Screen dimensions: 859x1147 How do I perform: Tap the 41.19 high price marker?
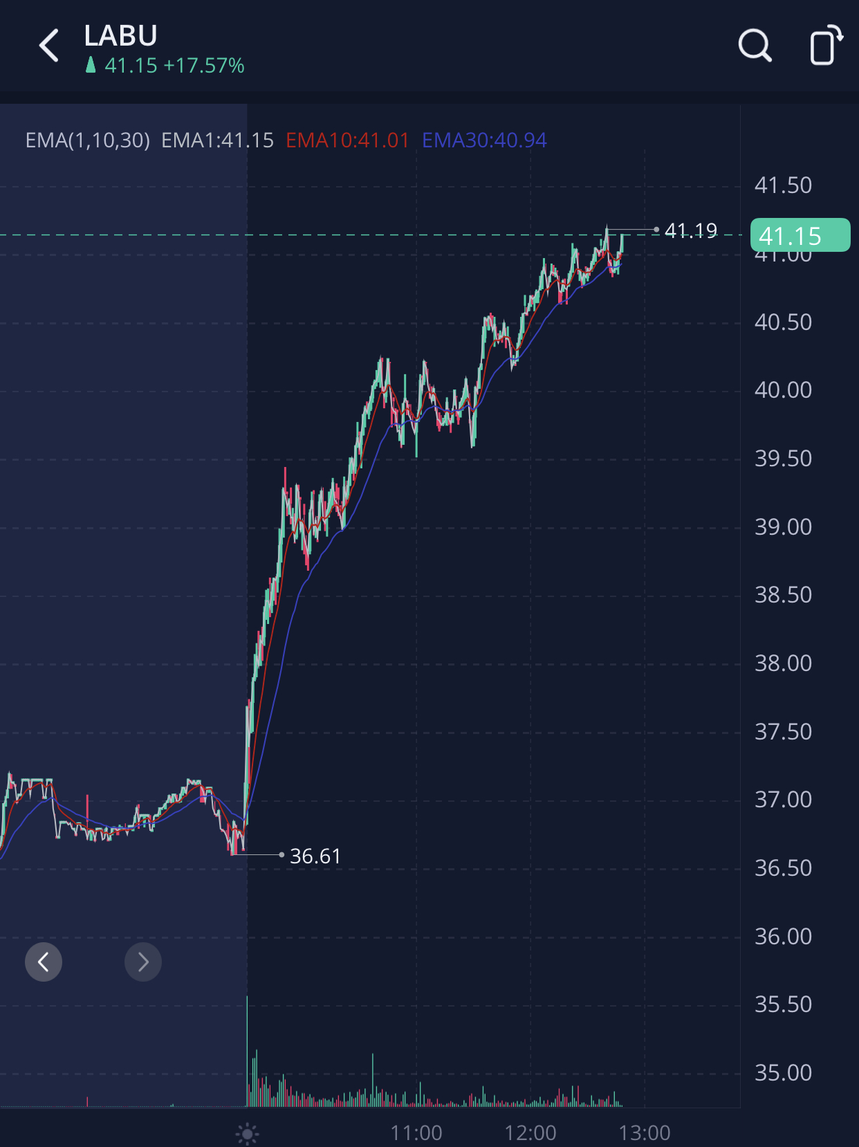691,230
